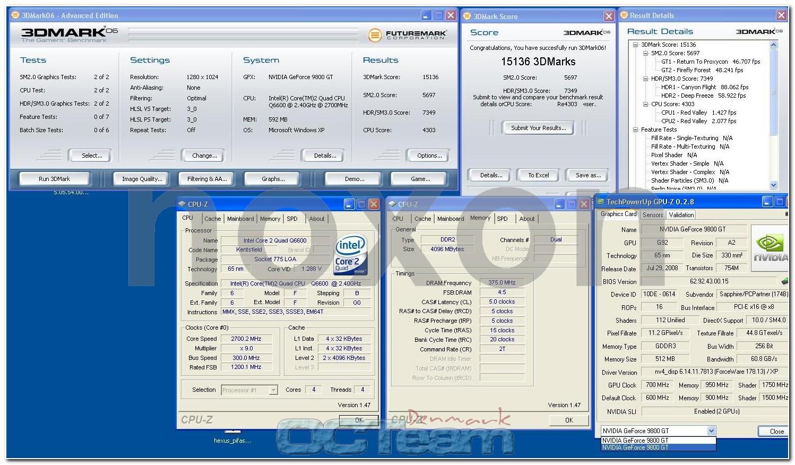The width and height of the screenshot is (795, 465).
Task: Select the CPU2 - Red Valley row
Action: [698, 121]
